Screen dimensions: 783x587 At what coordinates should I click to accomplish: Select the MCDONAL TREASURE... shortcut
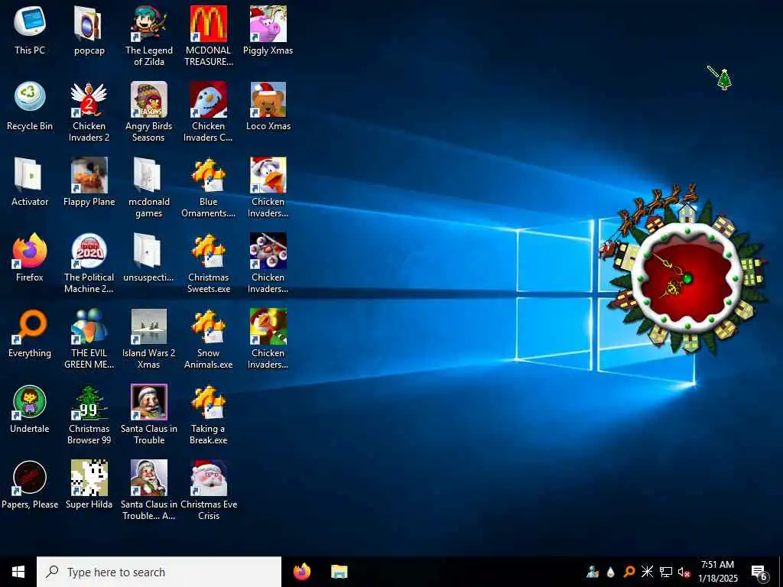coord(208,36)
